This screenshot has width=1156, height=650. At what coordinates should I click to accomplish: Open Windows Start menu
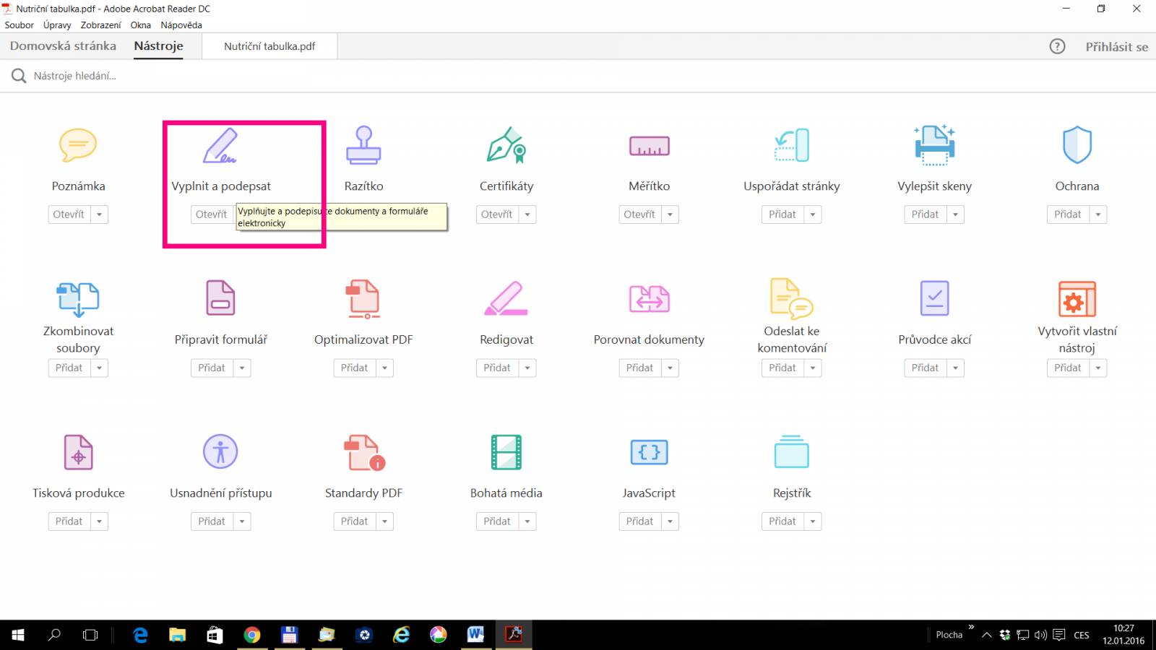[x=18, y=635]
